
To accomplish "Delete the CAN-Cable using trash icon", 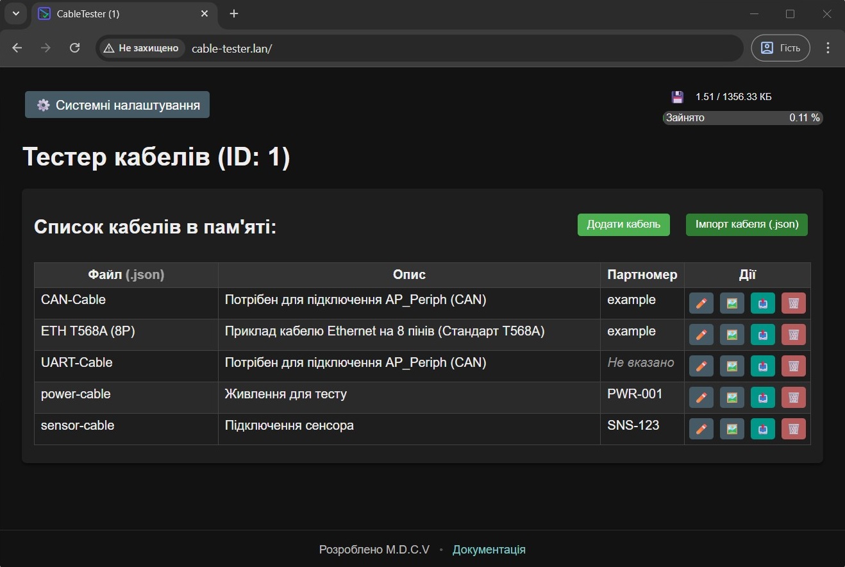I will click(x=793, y=303).
